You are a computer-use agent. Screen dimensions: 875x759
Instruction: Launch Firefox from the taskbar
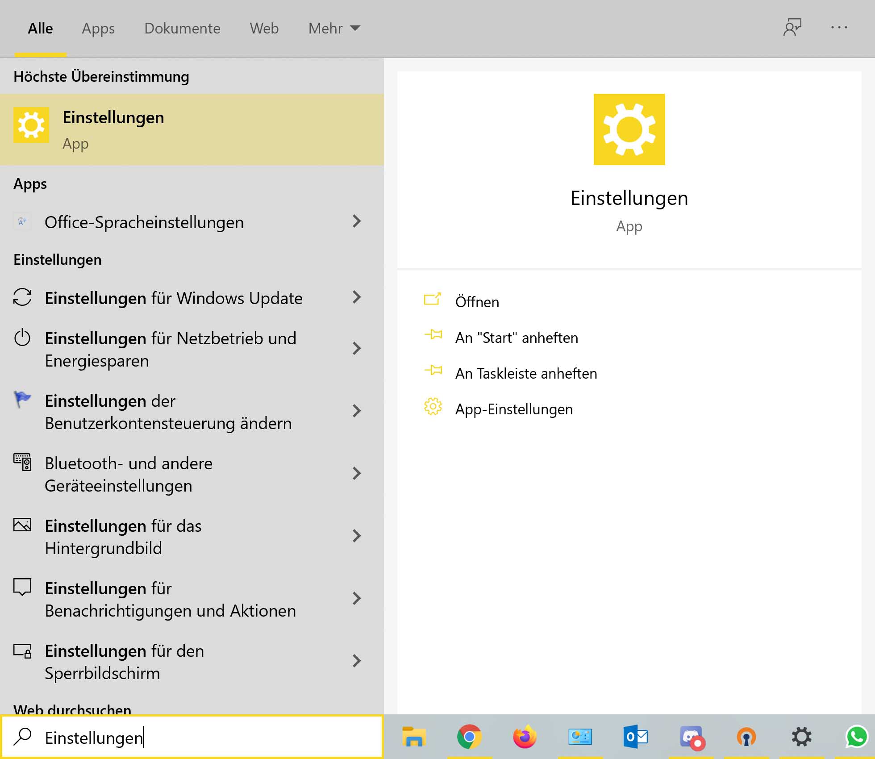coord(525,737)
